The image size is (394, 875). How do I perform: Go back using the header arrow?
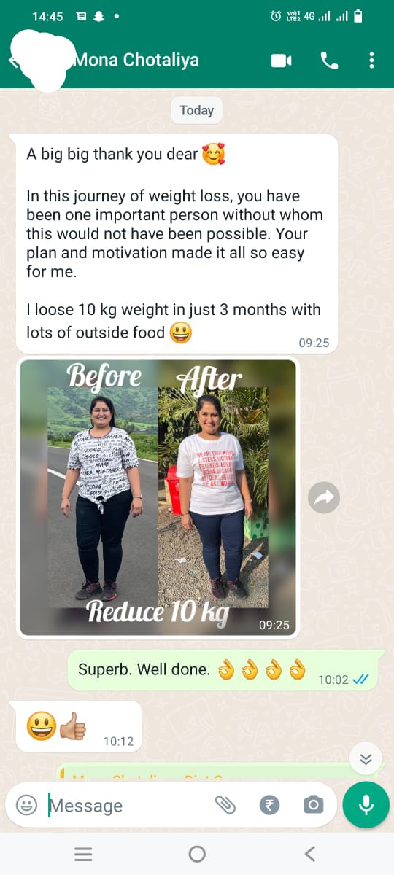click(13, 61)
